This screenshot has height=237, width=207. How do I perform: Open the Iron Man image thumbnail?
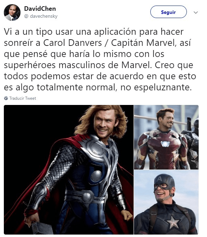tap(166, 137)
